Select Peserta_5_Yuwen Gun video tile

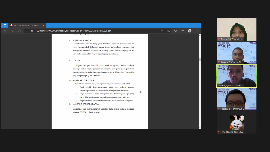[x=237, y=99]
